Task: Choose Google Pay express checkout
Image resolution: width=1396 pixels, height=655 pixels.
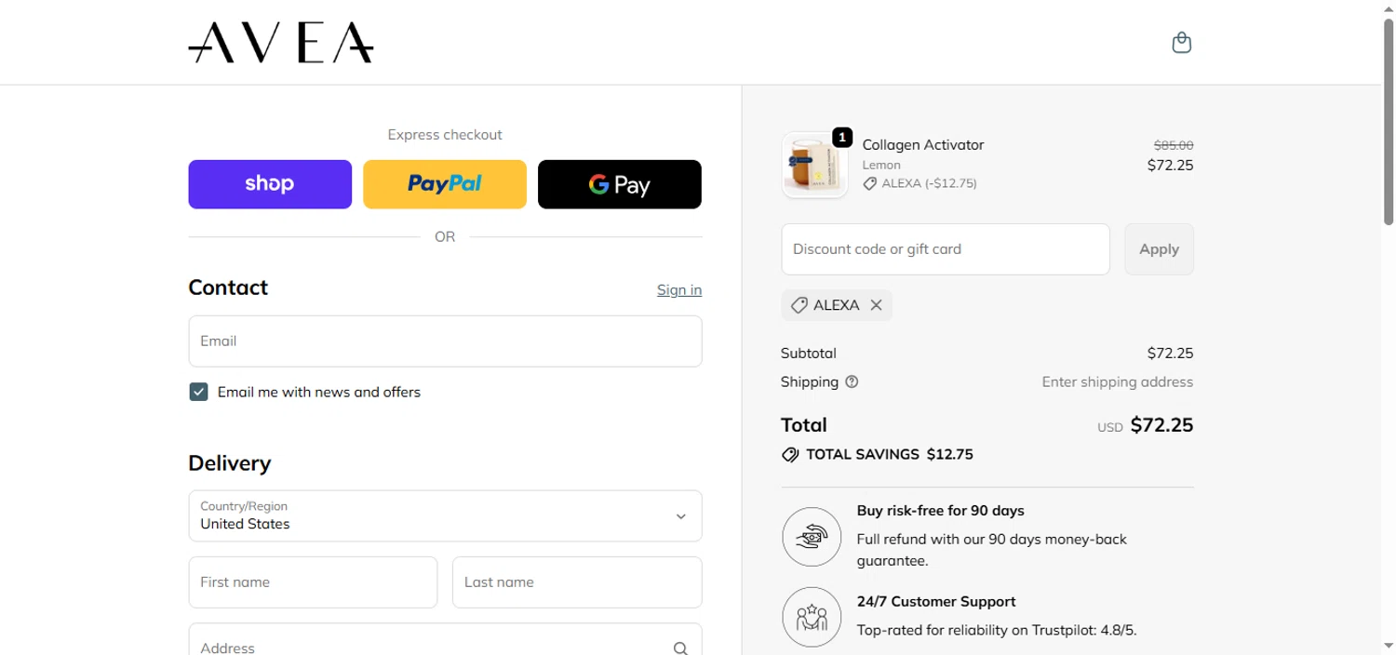Action: (x=620, y=184)
